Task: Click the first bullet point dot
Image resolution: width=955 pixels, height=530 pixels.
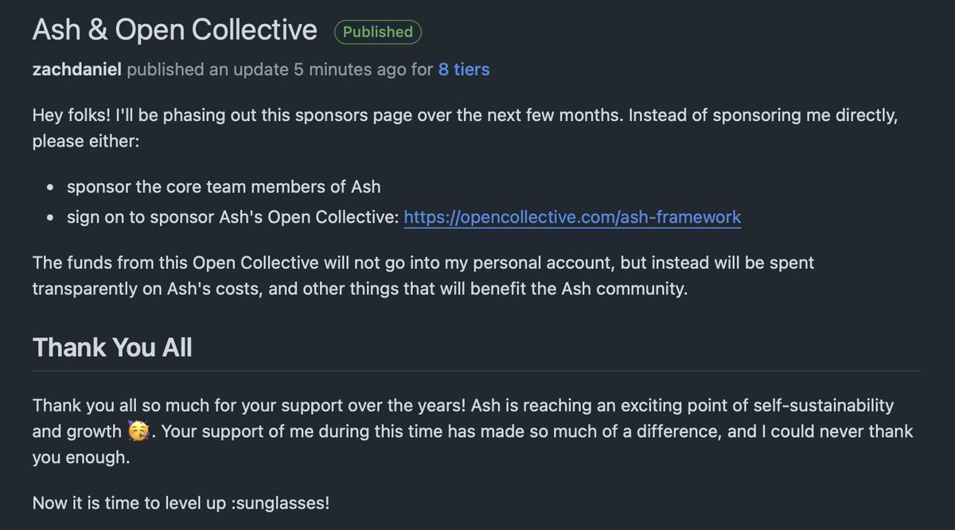Action: click(x=51, y=188)
